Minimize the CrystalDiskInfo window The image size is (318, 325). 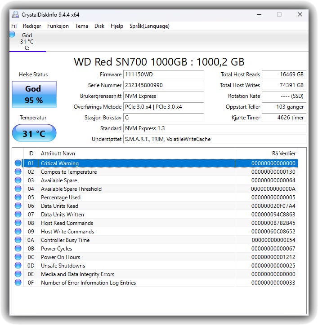[259, 14]
